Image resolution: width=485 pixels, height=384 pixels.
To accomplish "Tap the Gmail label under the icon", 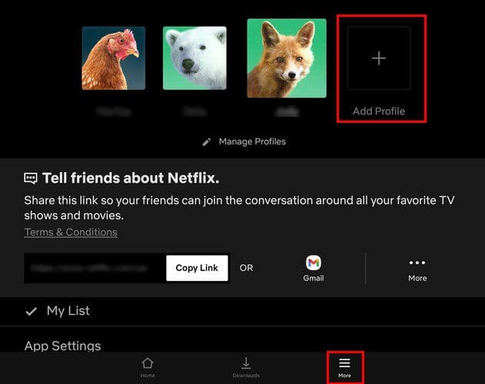I will [314, 278].
